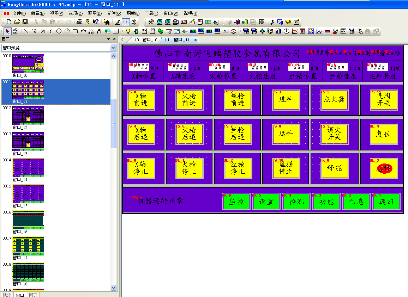This screenshot has height=297, width=408.
Task: Insert a bit lamp with lightbulb icon
Action: [x=128, y=31]
